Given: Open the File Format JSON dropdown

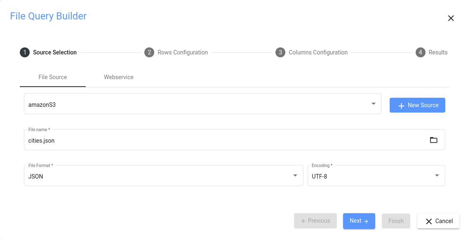Looking at the screenshot, I should [295, 176].
